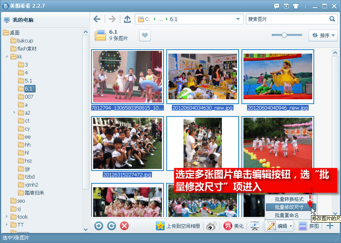Click the edit pencil icon
This screenshot has width=341, height=243.
(x=271, y=226)
